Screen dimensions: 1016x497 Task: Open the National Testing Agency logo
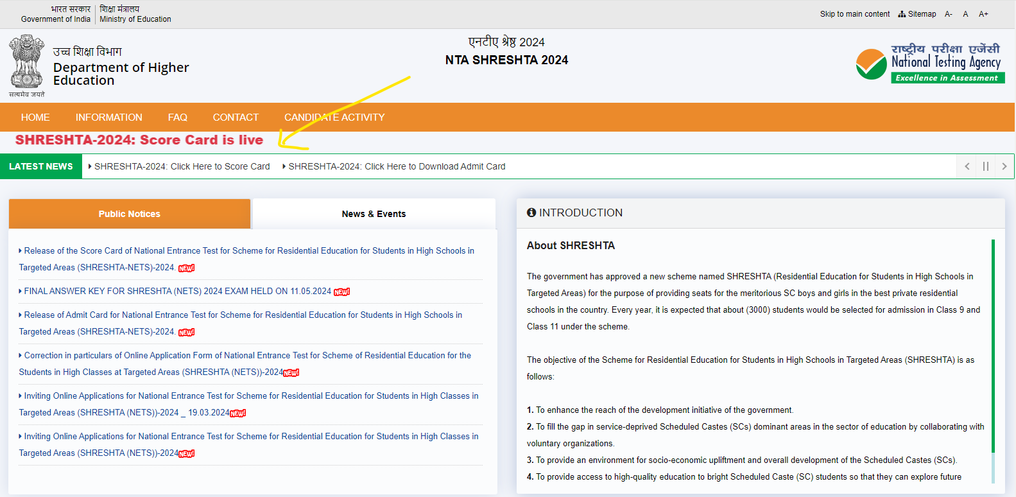click(930, 64)
